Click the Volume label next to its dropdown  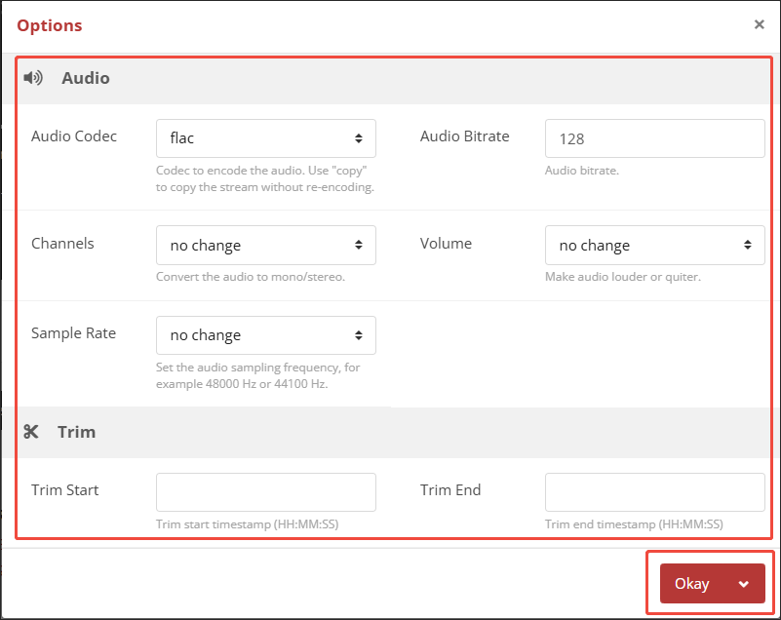pos(446,243)
